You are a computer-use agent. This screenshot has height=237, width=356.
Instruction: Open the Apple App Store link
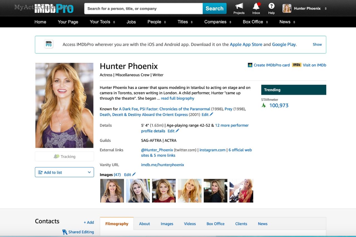coord(246,44)
